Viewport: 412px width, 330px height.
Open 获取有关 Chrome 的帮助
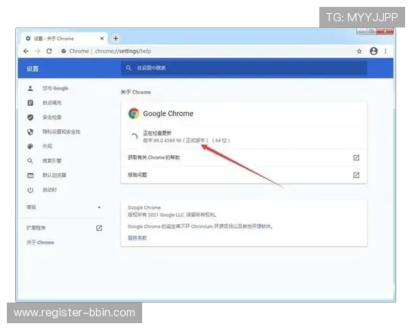click(244, 157)
